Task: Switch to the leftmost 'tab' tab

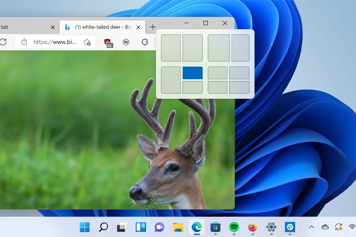Action: coord(30,27)
